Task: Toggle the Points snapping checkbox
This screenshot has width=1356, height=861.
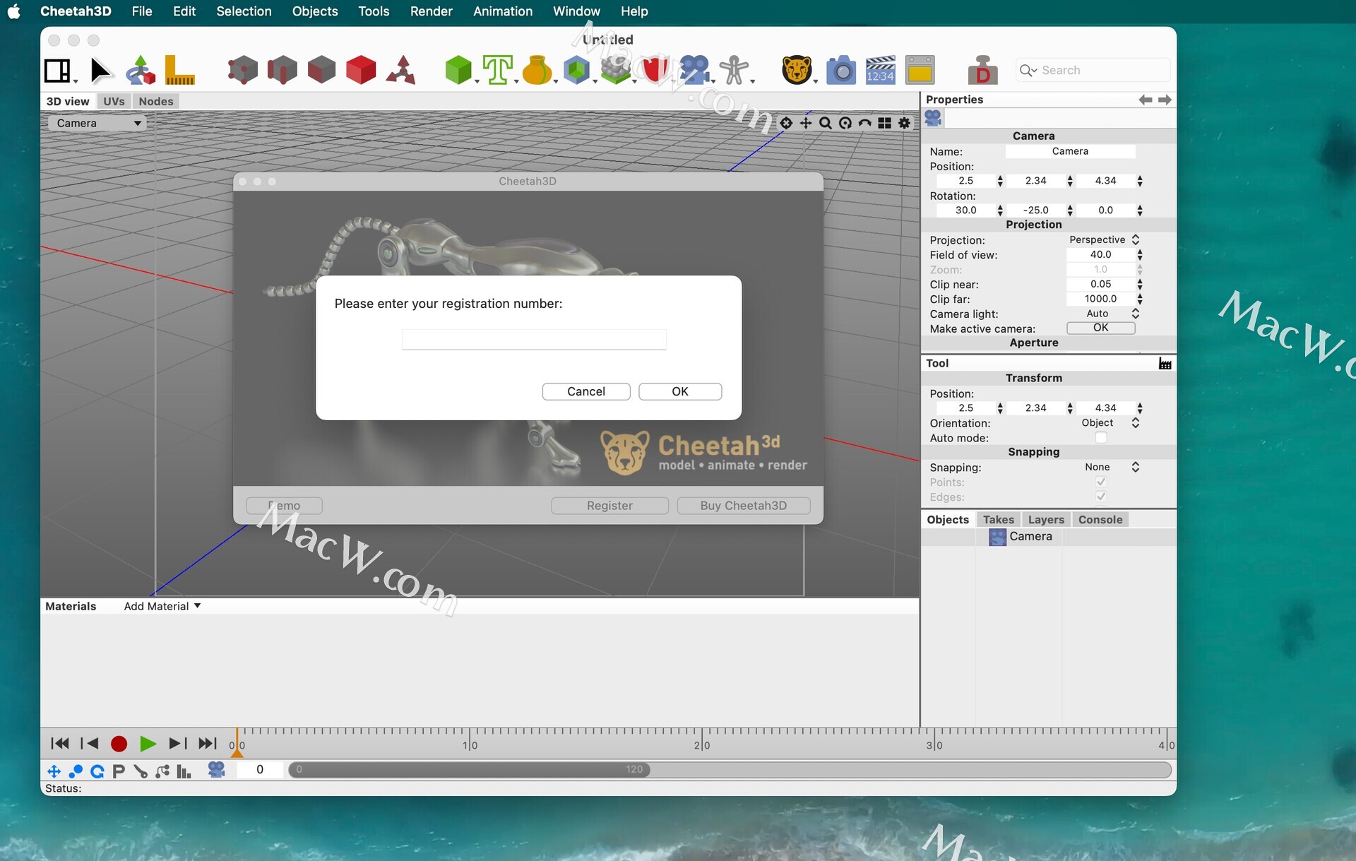Action: click(x=1100, y=482)
